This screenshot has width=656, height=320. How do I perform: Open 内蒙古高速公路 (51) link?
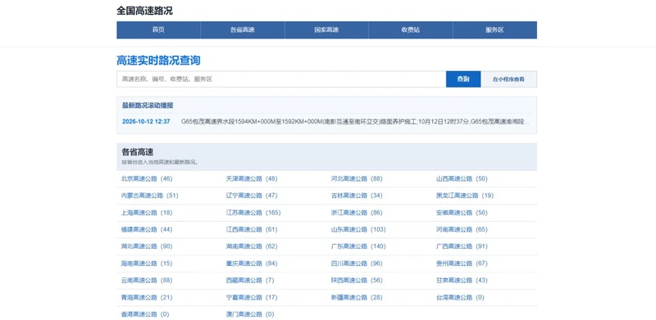(x=149, y=196)
